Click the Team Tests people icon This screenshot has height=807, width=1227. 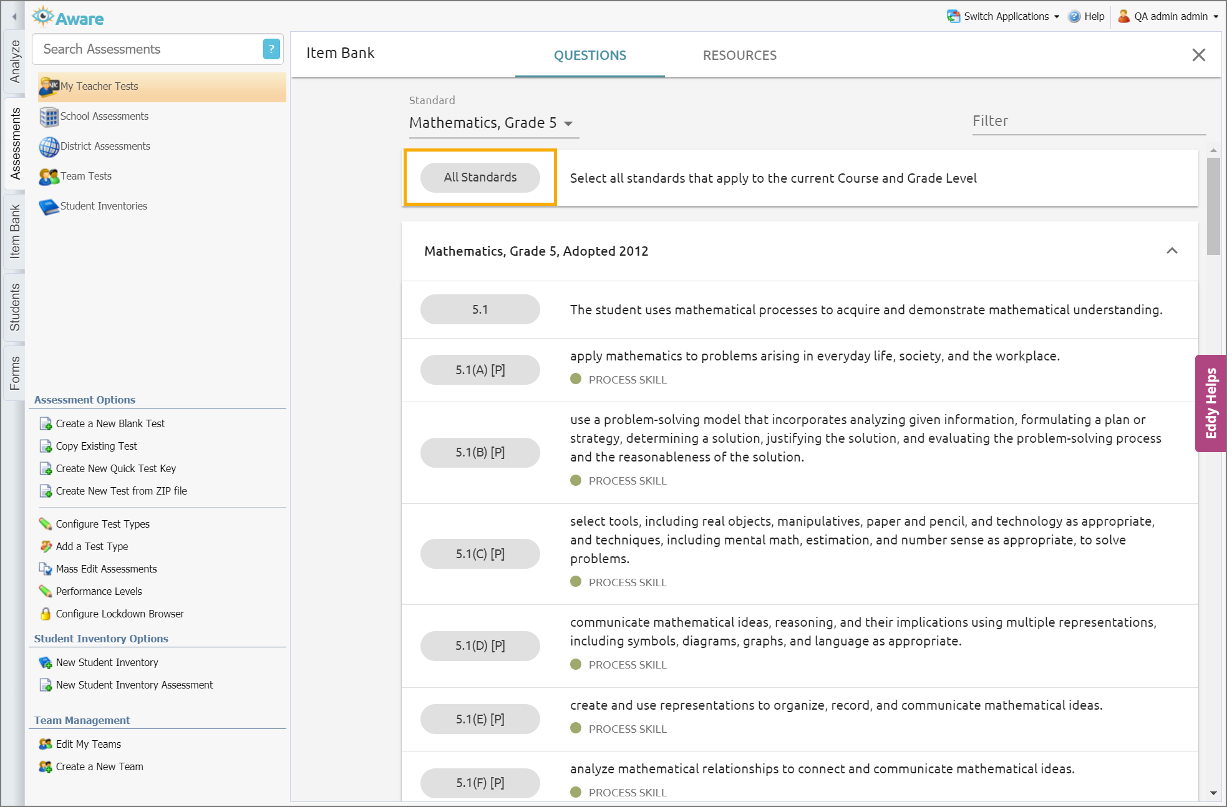(x=49, y=176)
